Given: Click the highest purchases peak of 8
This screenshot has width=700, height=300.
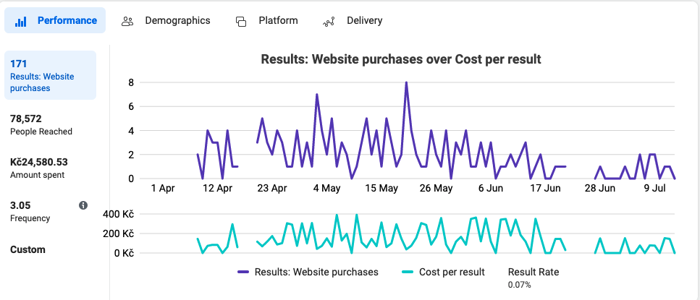Looking at the screenshot, I should [406, 82].
